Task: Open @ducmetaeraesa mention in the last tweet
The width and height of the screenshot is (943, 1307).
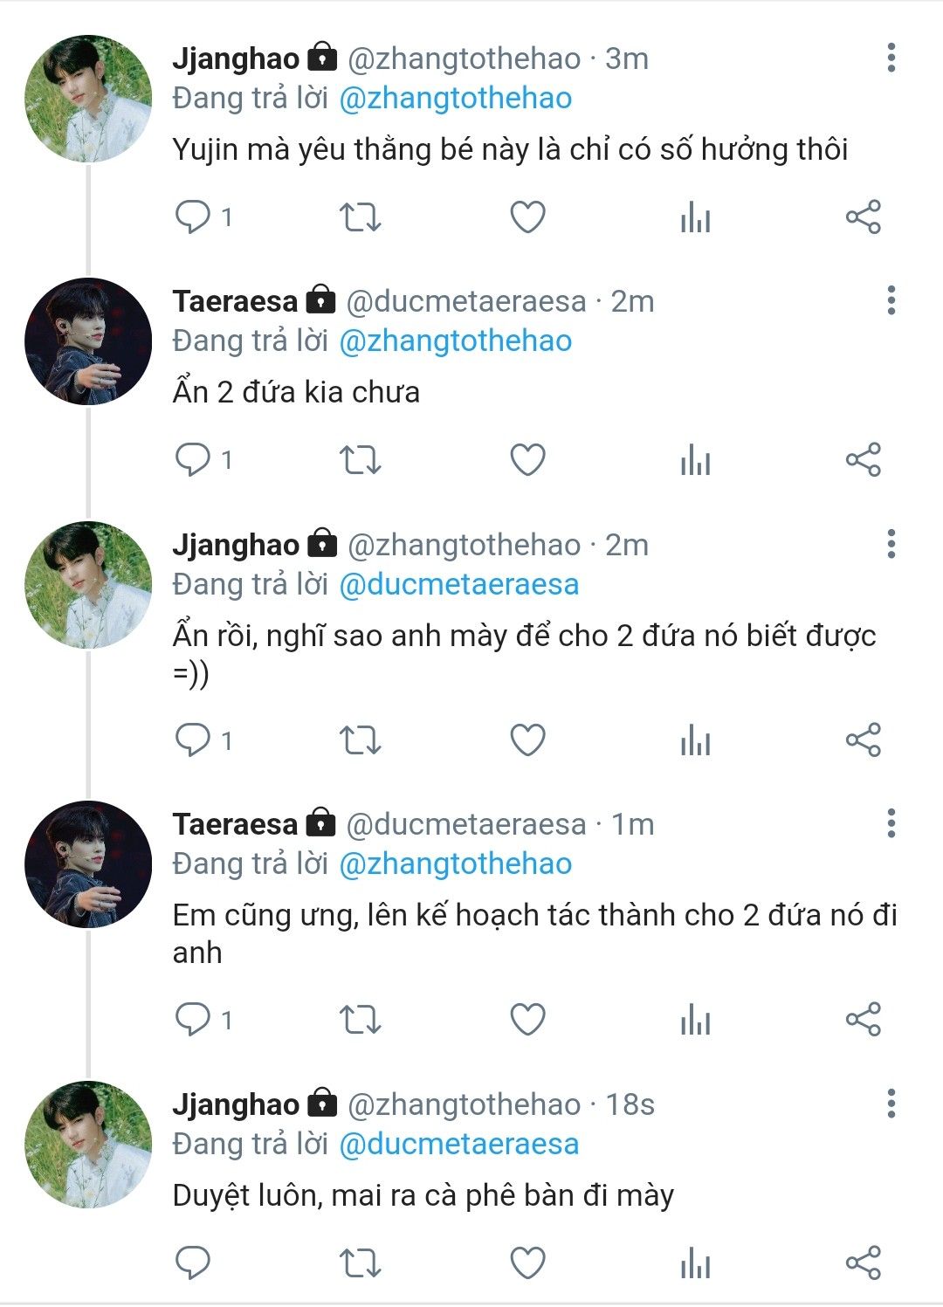Action: pos(458,1144)
